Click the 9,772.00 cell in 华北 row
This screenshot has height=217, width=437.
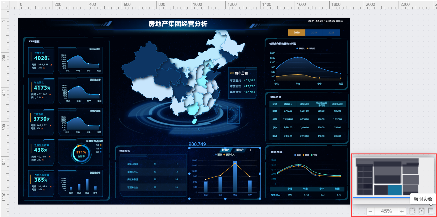pos(288,111)
